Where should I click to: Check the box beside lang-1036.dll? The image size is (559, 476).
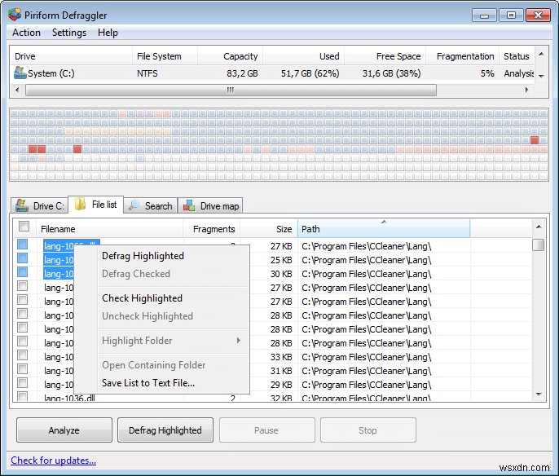(x=23, y=397)
